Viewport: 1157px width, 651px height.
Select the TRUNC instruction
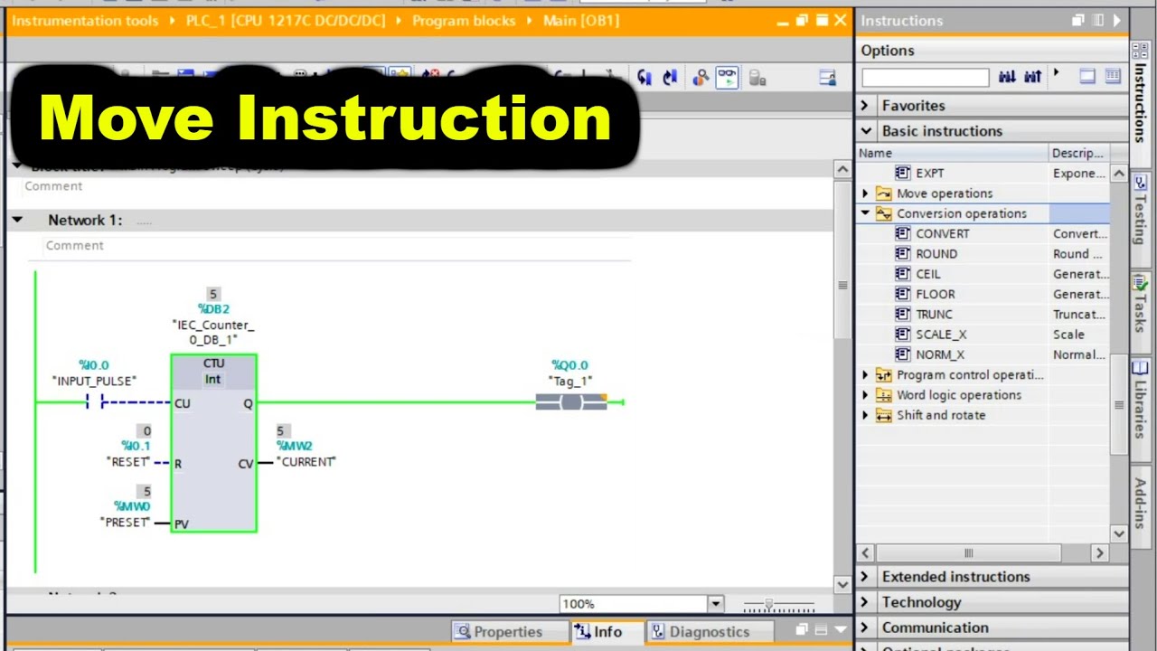click(934, 315)
